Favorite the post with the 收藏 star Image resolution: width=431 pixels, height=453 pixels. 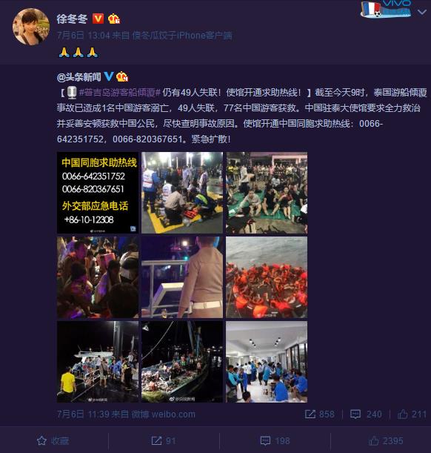point(53,441)
